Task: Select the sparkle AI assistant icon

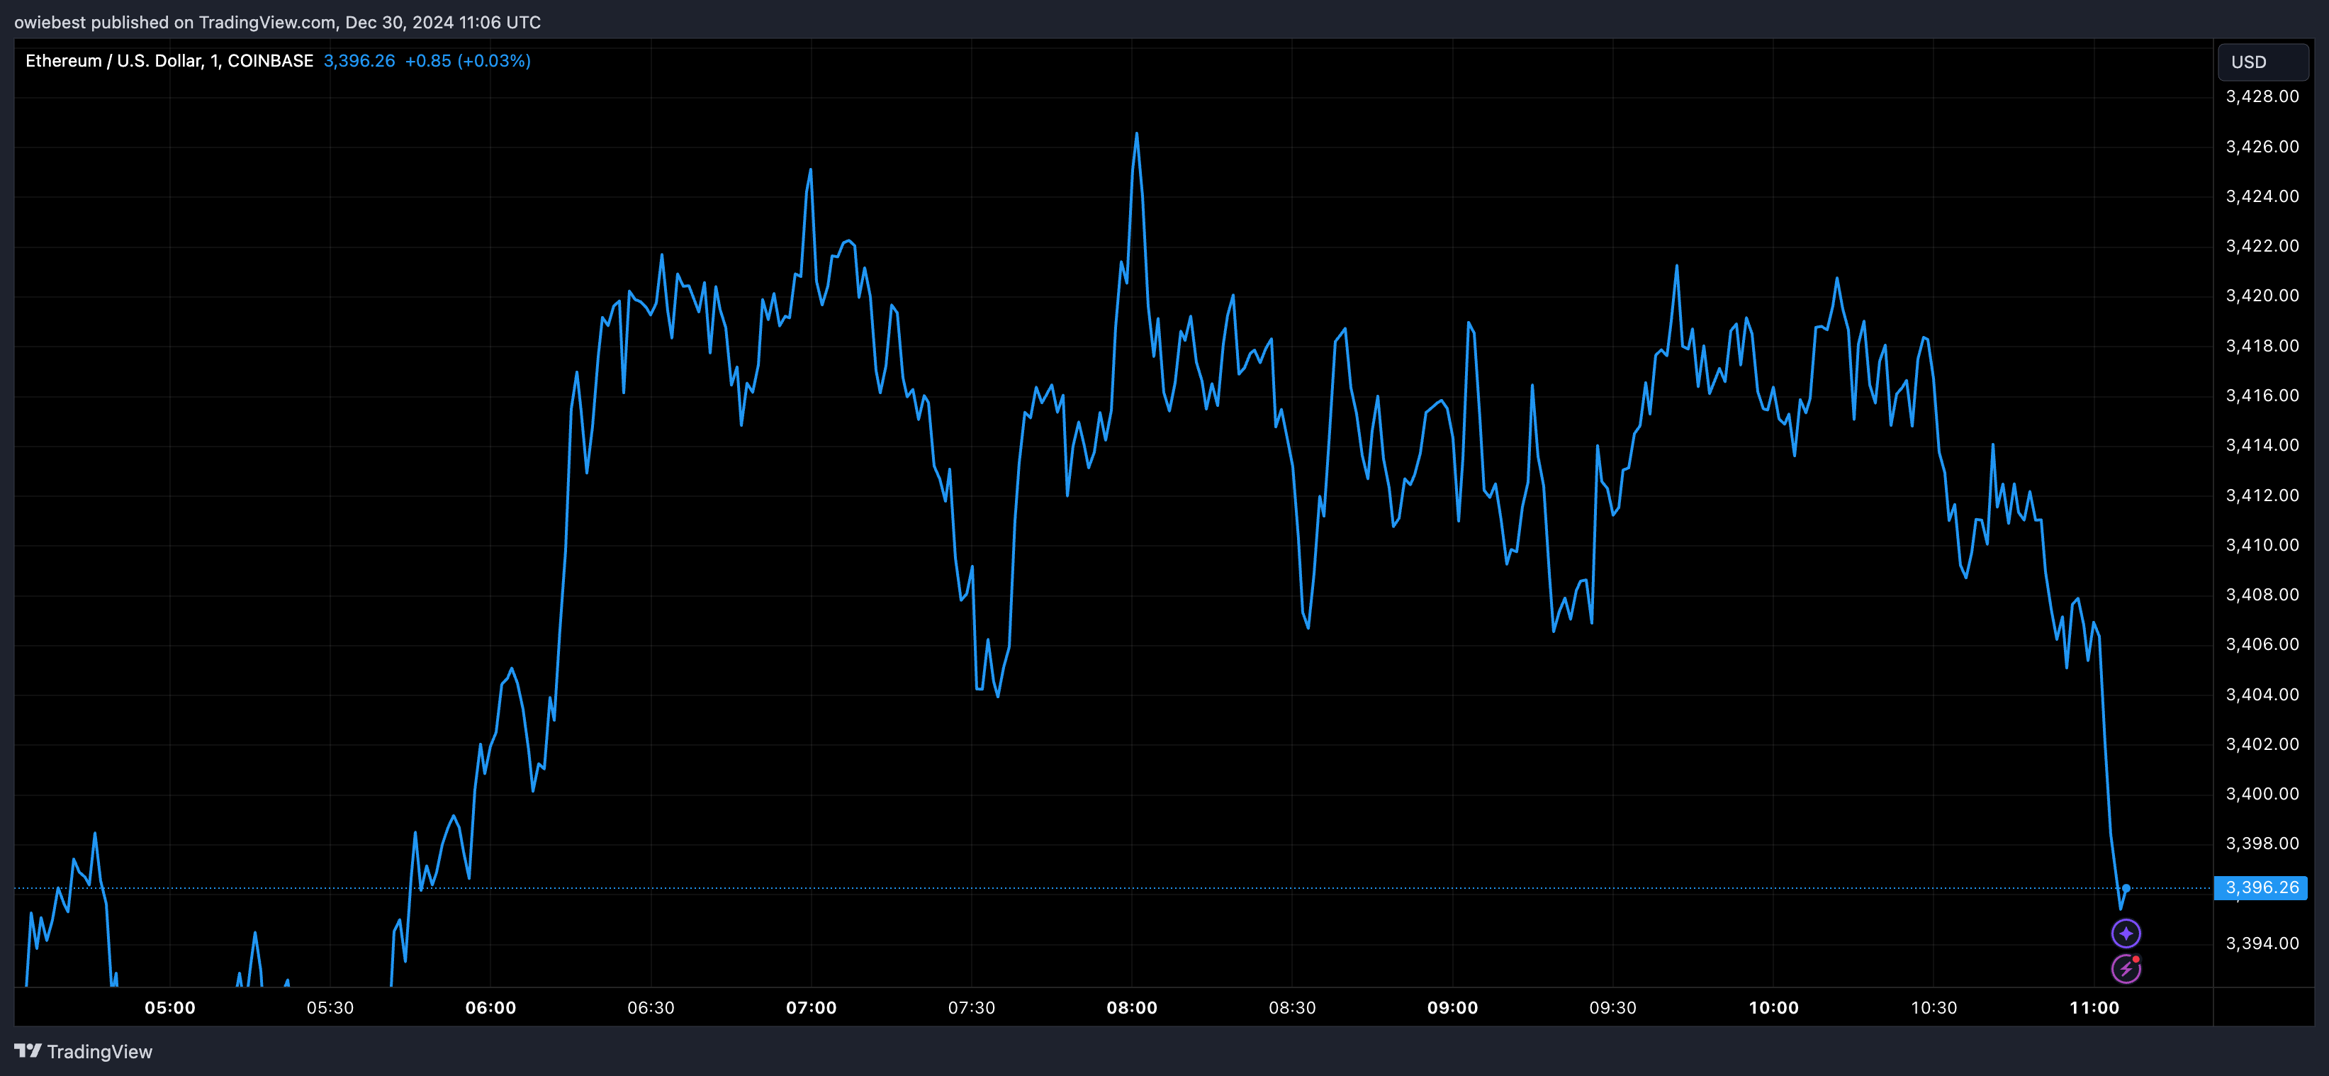Action: (x=2126, y=933)
